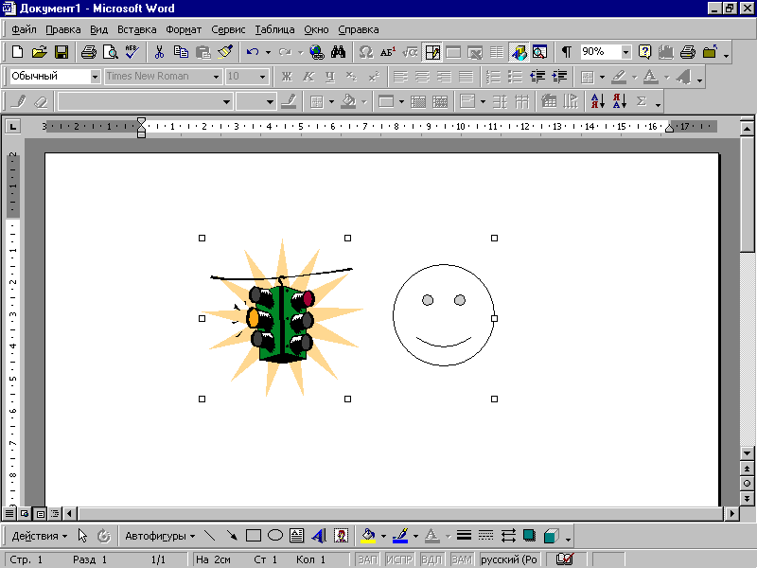This screenshot has height=568, width=757.
Task: Open the Автофигуры dropdown menu
Action: tap(160, 536)
